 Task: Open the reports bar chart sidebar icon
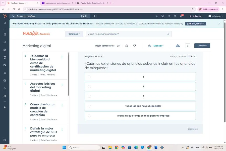pos(5,96)
